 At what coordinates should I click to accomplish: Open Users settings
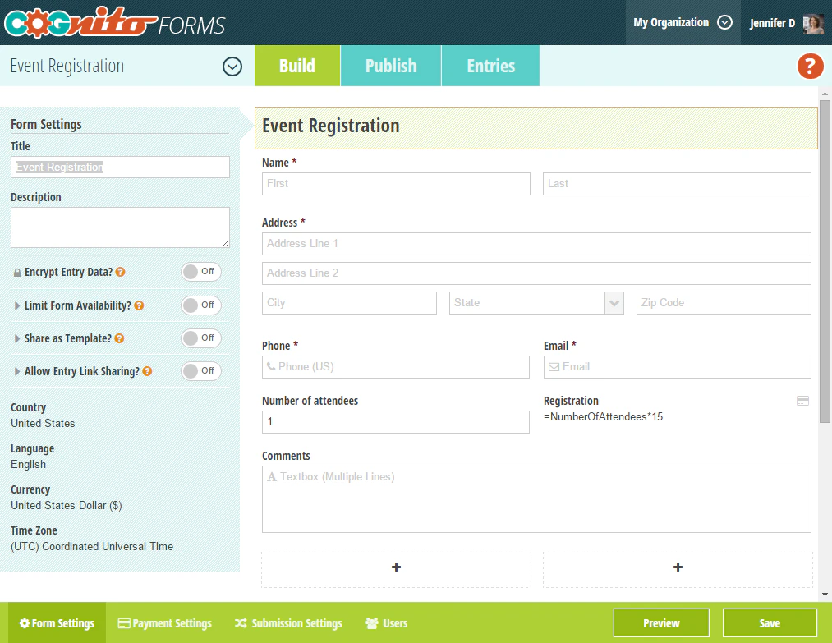tap(386, 622)
